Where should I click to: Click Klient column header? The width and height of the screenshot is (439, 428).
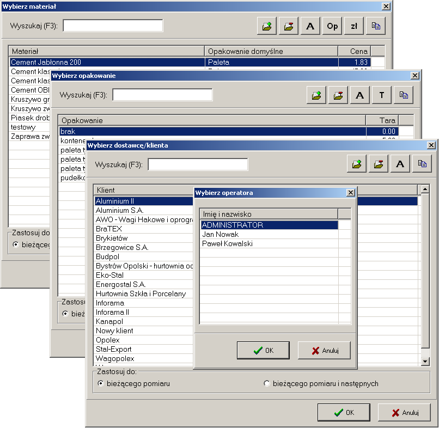point(143,190)
